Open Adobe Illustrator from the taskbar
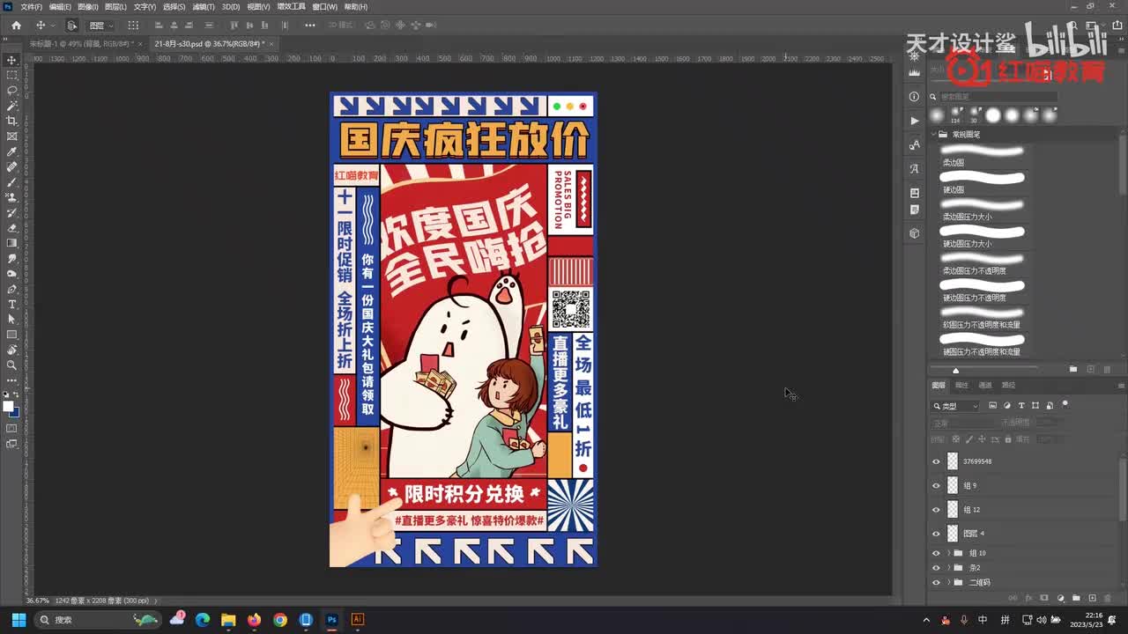 click(x=357, y=620)
